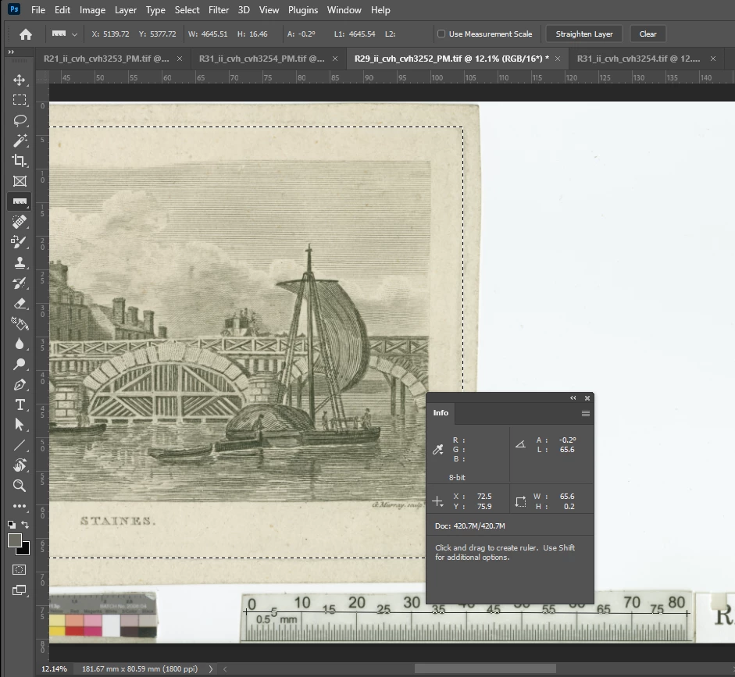Click the Straighten Layer button

click(x=584, y=34)
